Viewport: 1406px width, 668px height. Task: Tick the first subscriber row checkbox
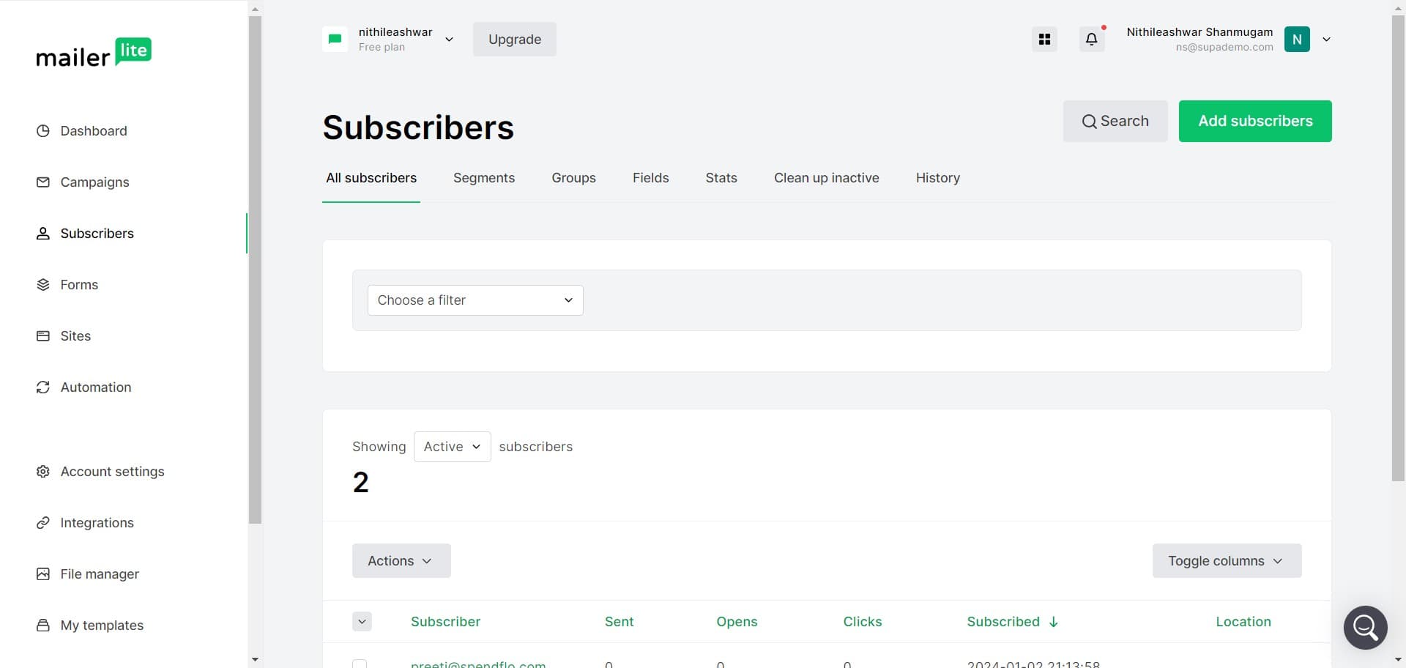pos(360,664)
